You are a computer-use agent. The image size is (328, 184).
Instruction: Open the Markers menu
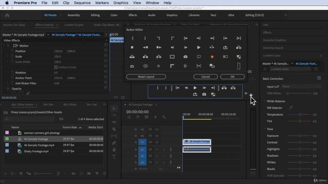pos(102,3)
